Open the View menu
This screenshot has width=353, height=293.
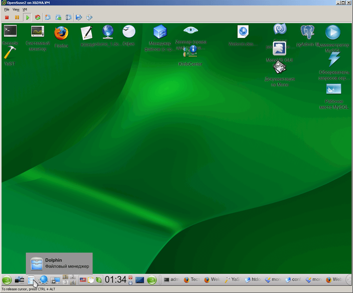coord(16,9)
